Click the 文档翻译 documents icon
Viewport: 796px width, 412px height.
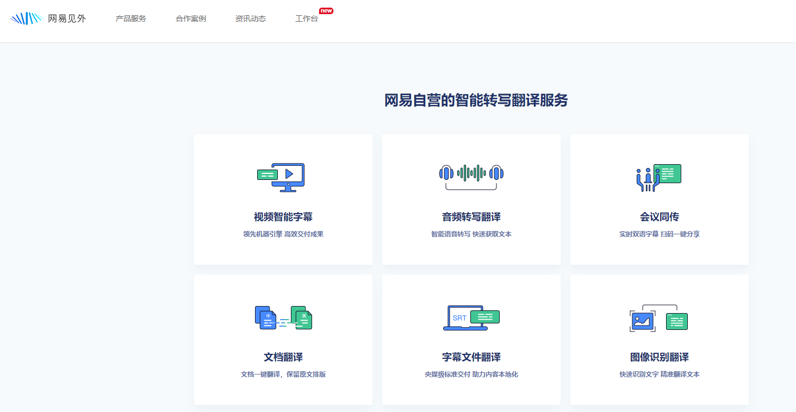283,318
